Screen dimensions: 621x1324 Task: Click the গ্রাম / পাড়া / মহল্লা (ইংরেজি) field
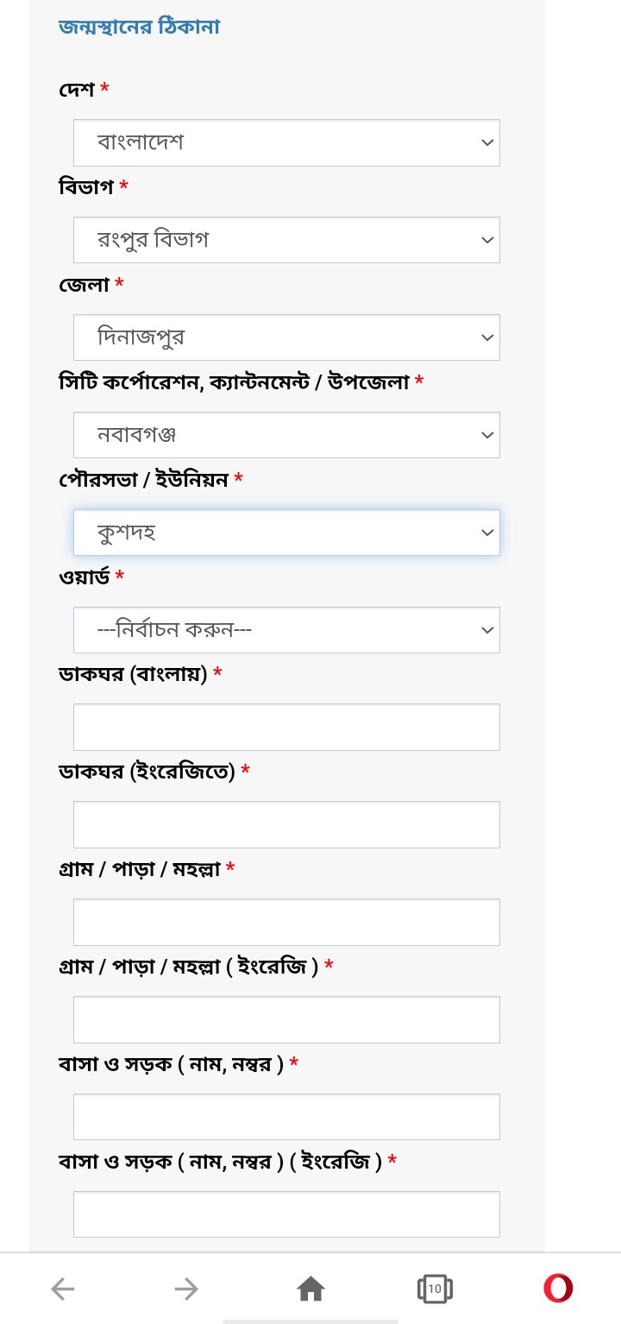pos(286,1019)
